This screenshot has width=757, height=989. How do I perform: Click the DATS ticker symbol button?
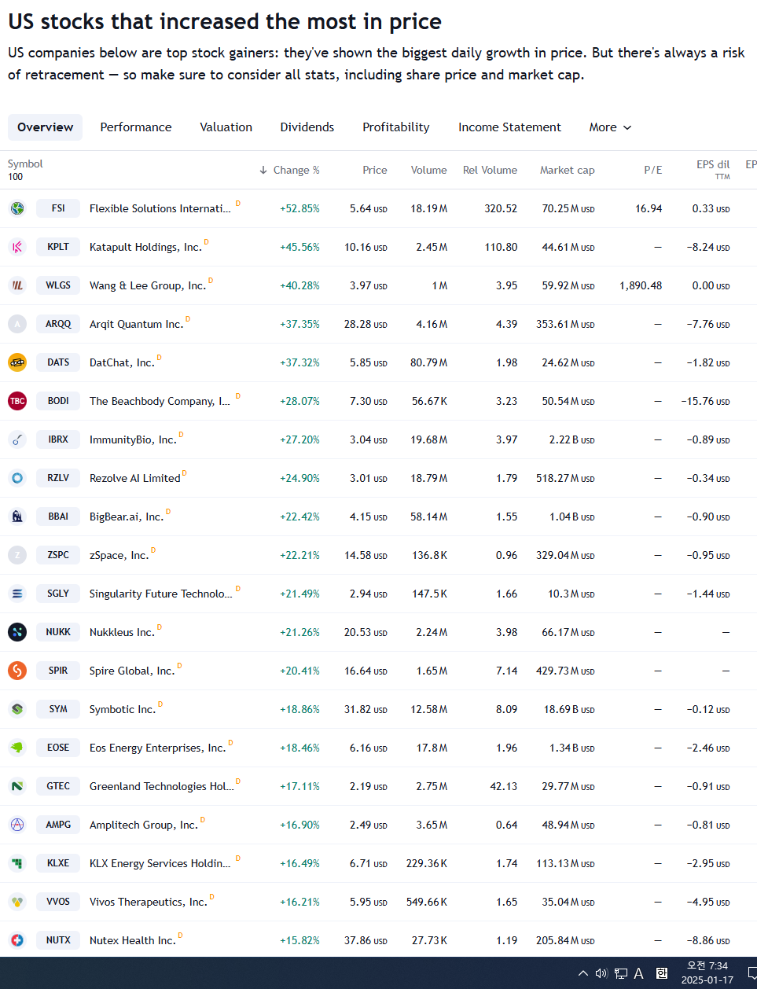pos(58,362)
